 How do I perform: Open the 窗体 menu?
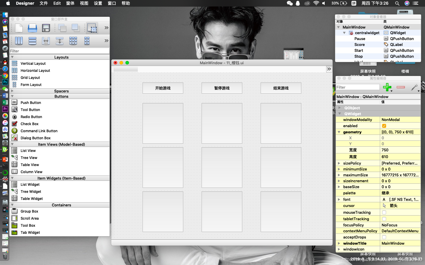click(x=70, y=3)
